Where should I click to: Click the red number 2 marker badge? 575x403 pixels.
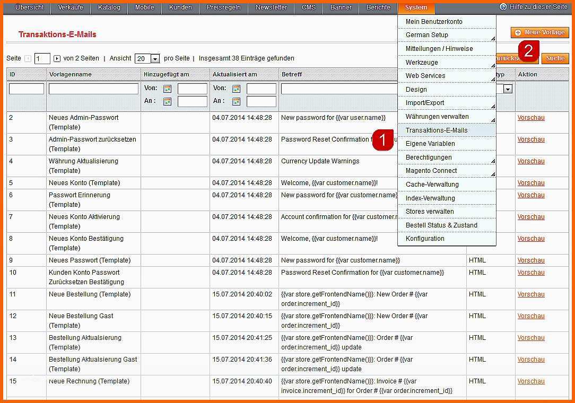click(x=528, y=51)
